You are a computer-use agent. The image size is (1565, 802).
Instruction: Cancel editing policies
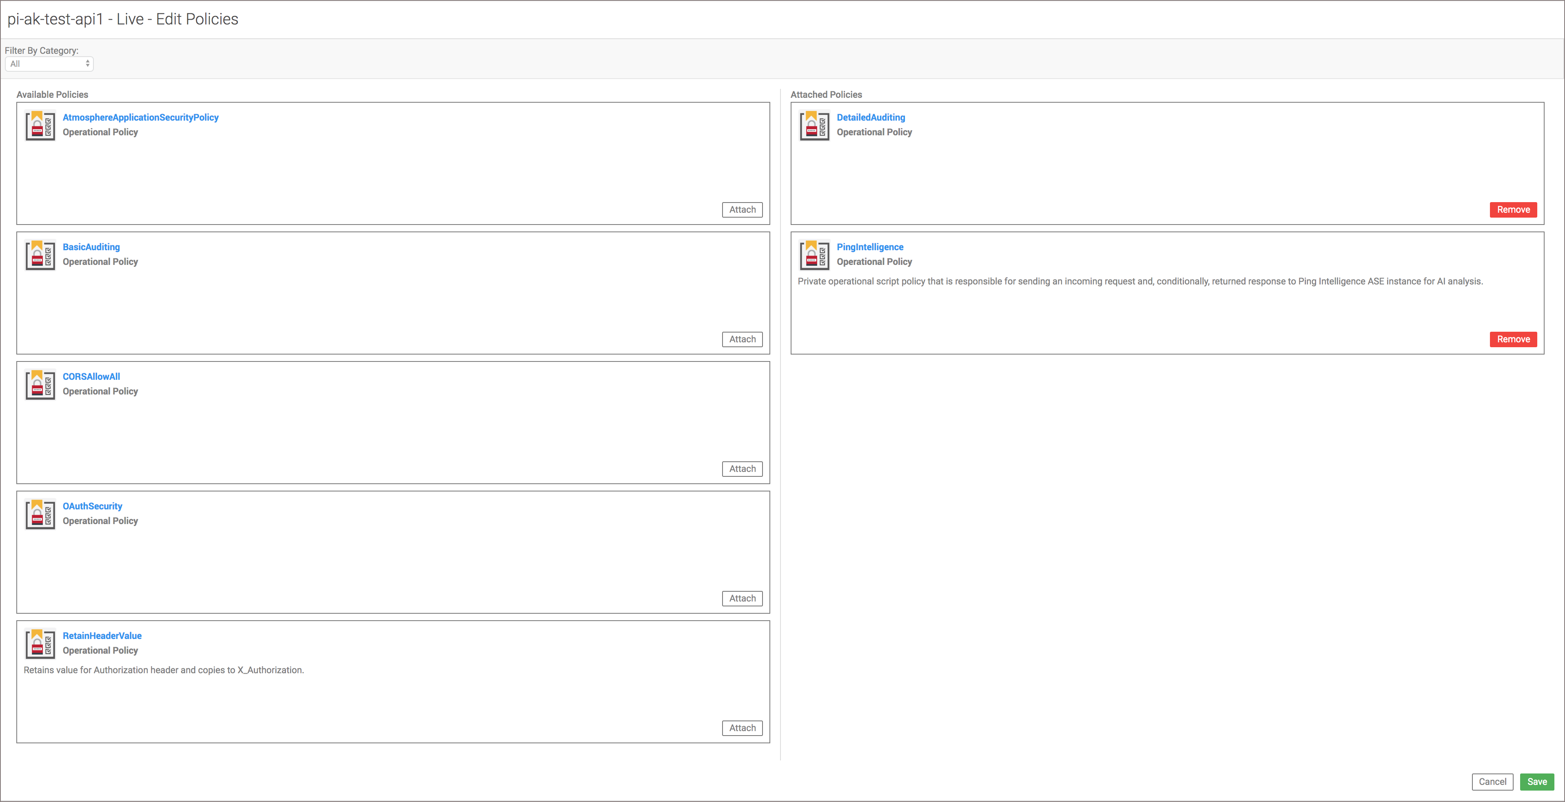click(x=1492, y=781)
